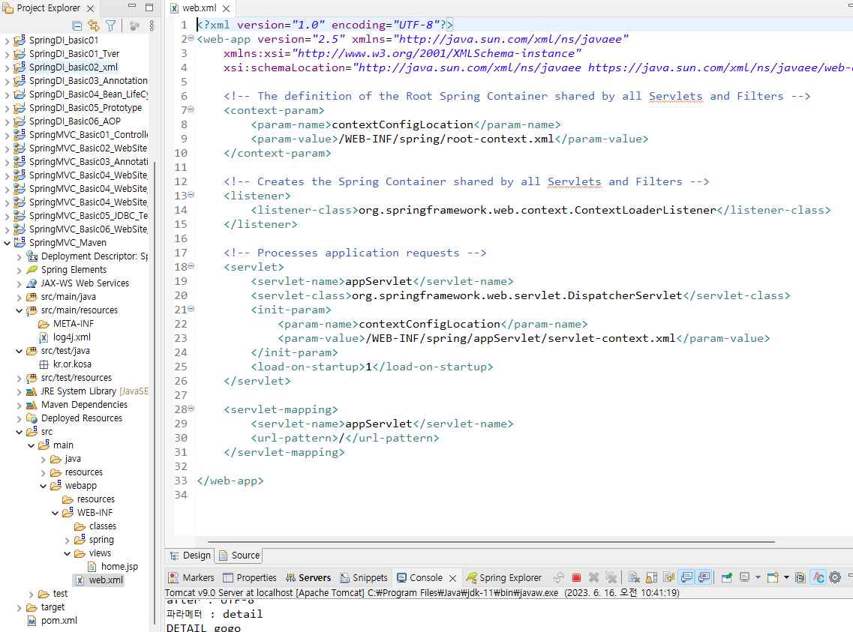Screen dimensions: 853x632
Task: Click Remove All Terminated Launches double-X icon
Action: pyautogui.click(x=611, y=578)
